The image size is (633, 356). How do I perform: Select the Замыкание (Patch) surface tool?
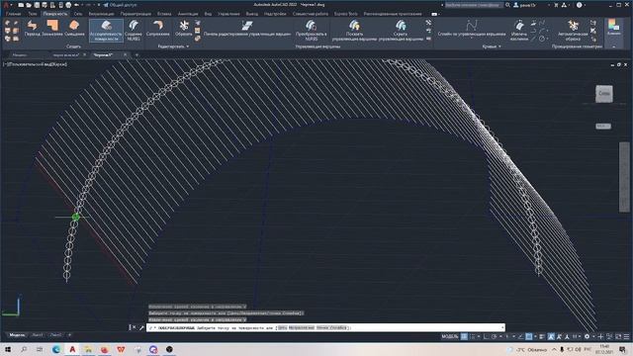pyautogui.click(x=52, y=29)
